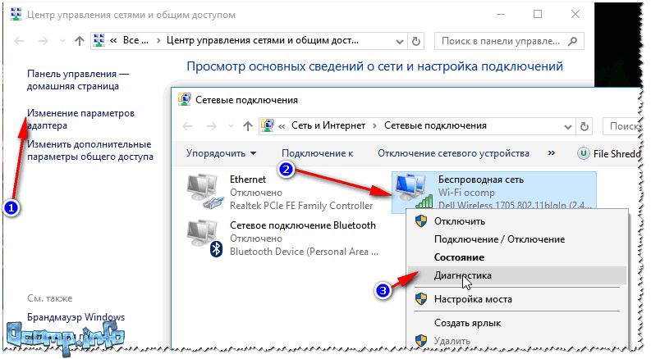This screenshot has width=651, height=359.
Task: Click 'Wi-Fi ocomp' status text
Action: click(466, 193)
